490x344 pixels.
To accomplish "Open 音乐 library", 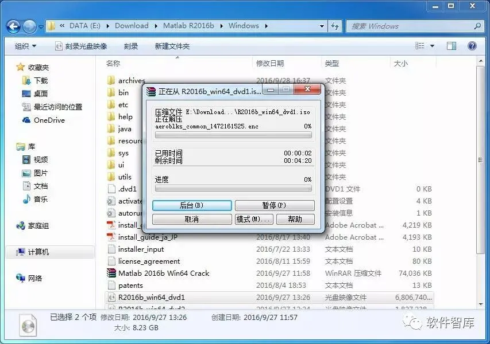I will tap(35, 200).
